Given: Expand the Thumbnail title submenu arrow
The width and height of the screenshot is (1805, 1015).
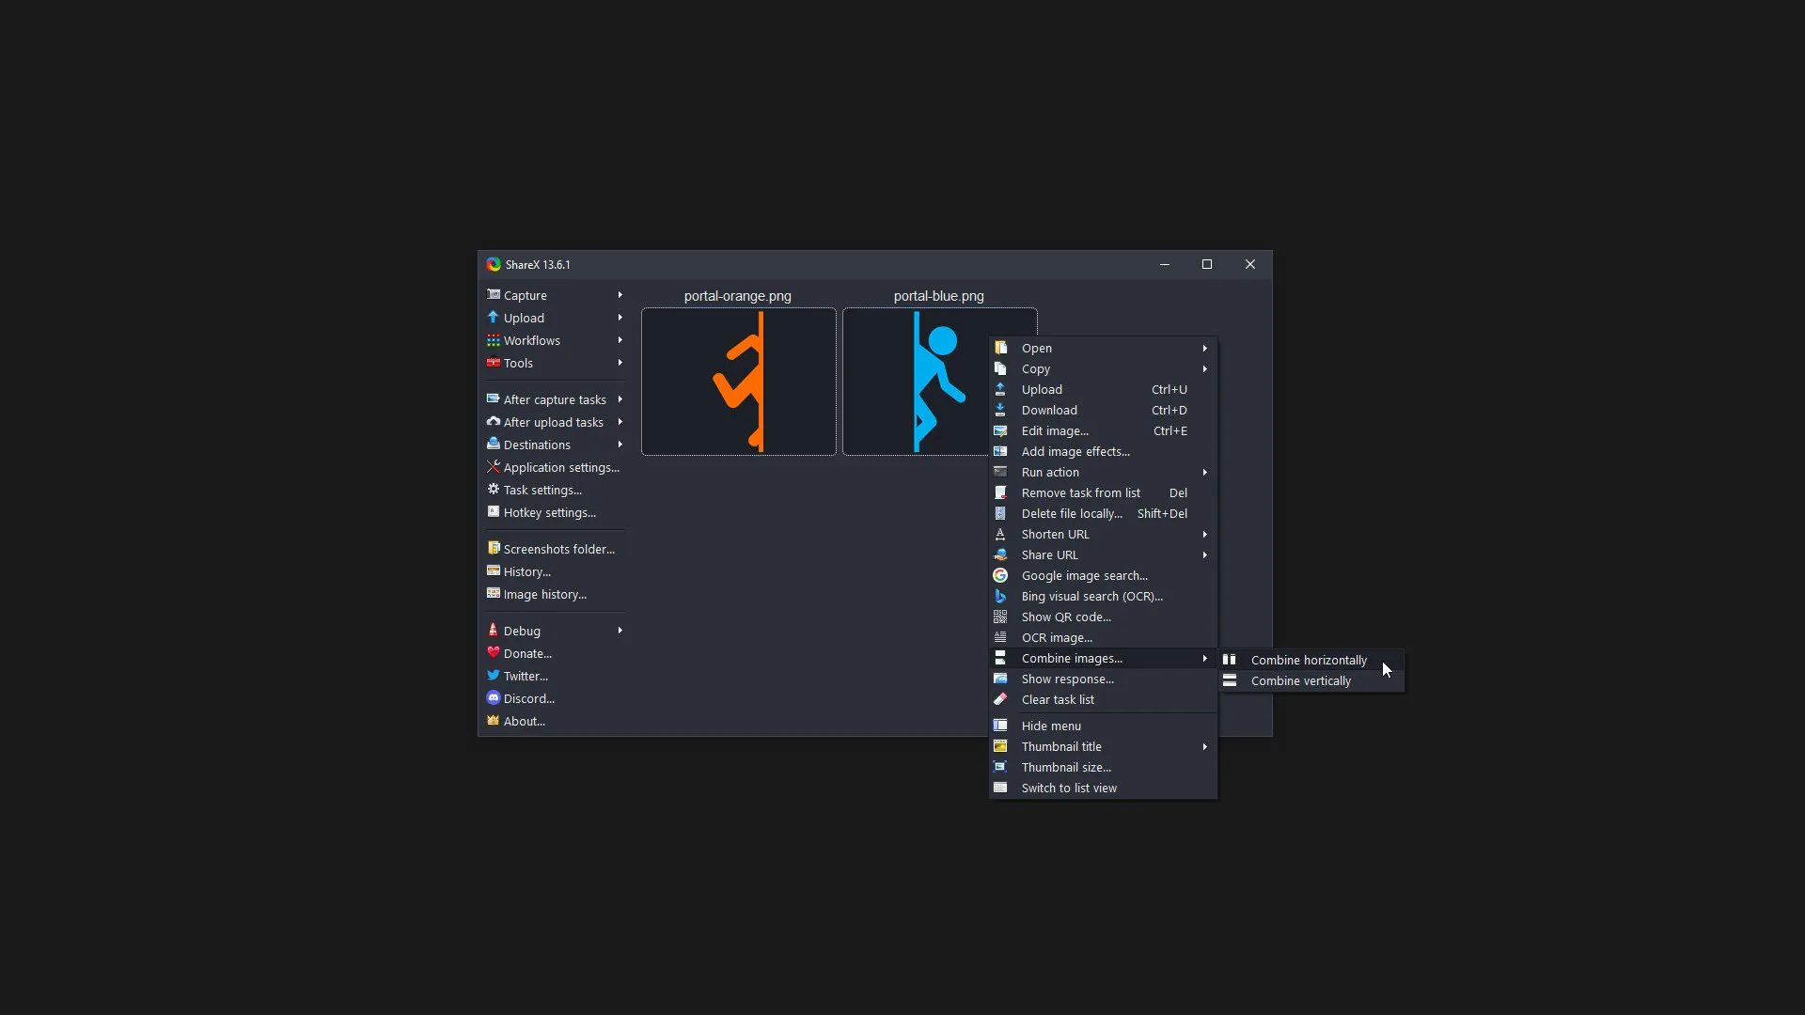Looking at the screenshot, I should 1204,746.
